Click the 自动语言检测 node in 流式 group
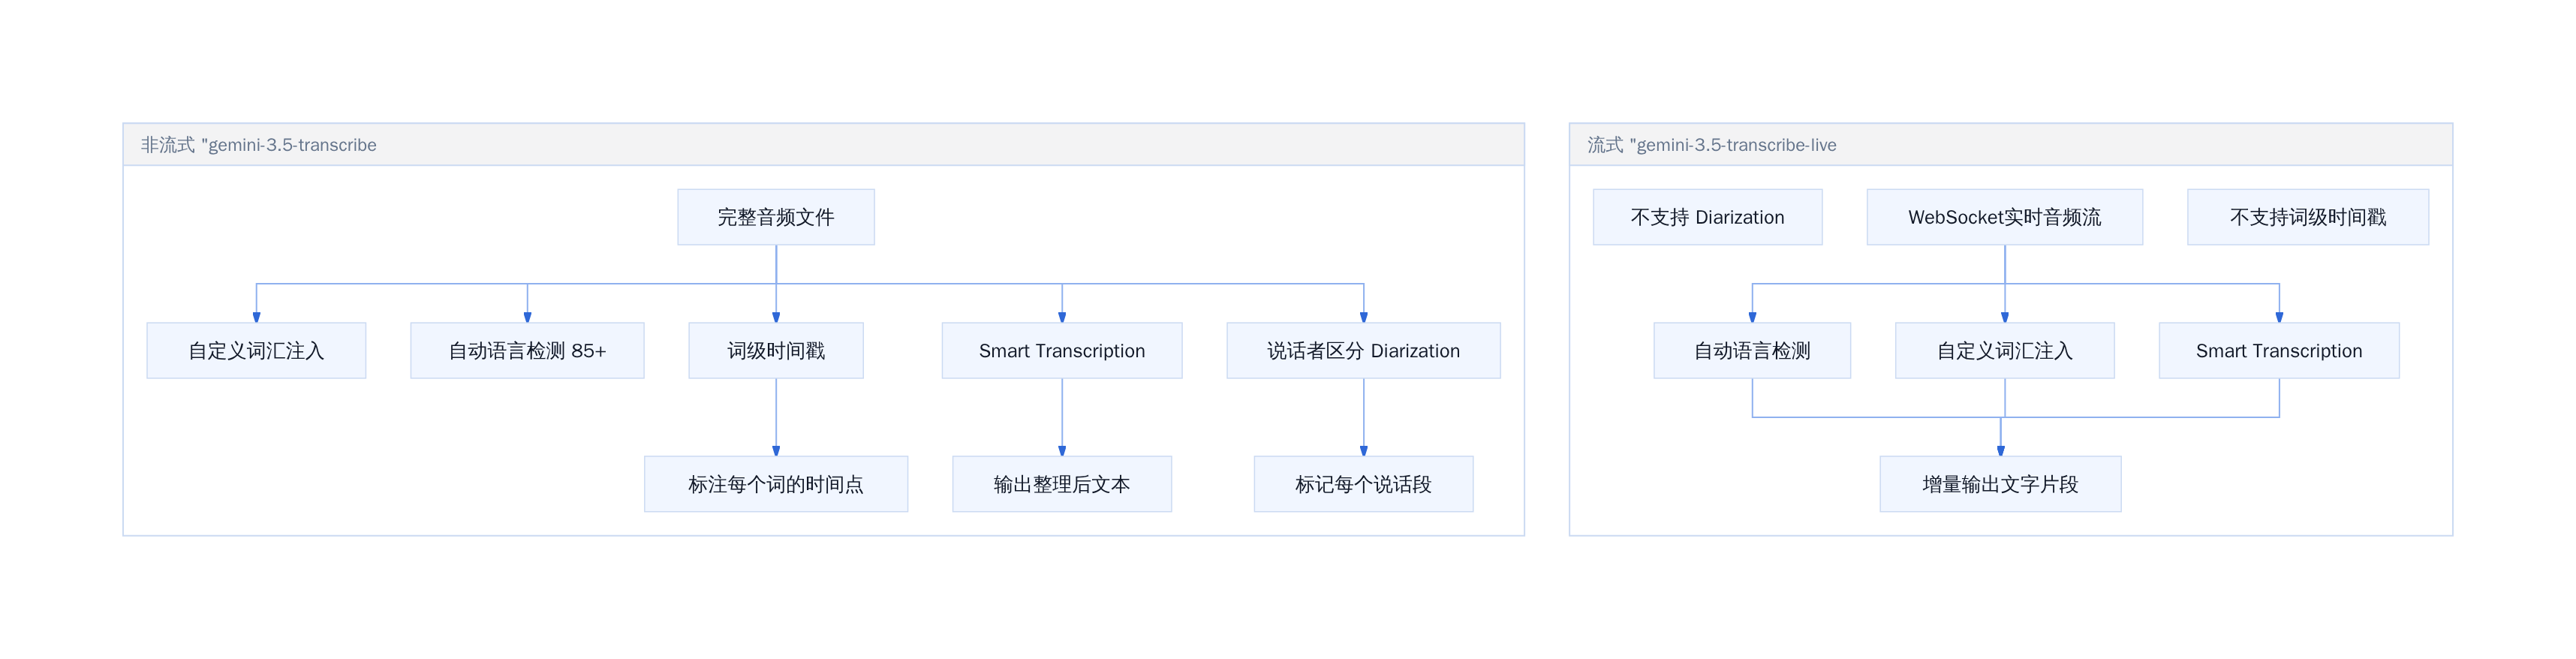 click(1751, 350)
